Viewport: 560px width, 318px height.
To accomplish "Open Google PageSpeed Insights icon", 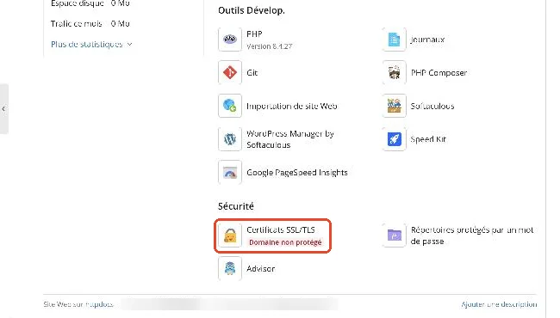I will [230, 173].
